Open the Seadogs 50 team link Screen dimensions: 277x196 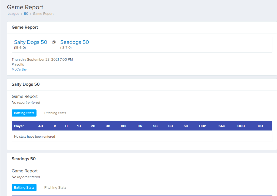[x=74, y=42]
